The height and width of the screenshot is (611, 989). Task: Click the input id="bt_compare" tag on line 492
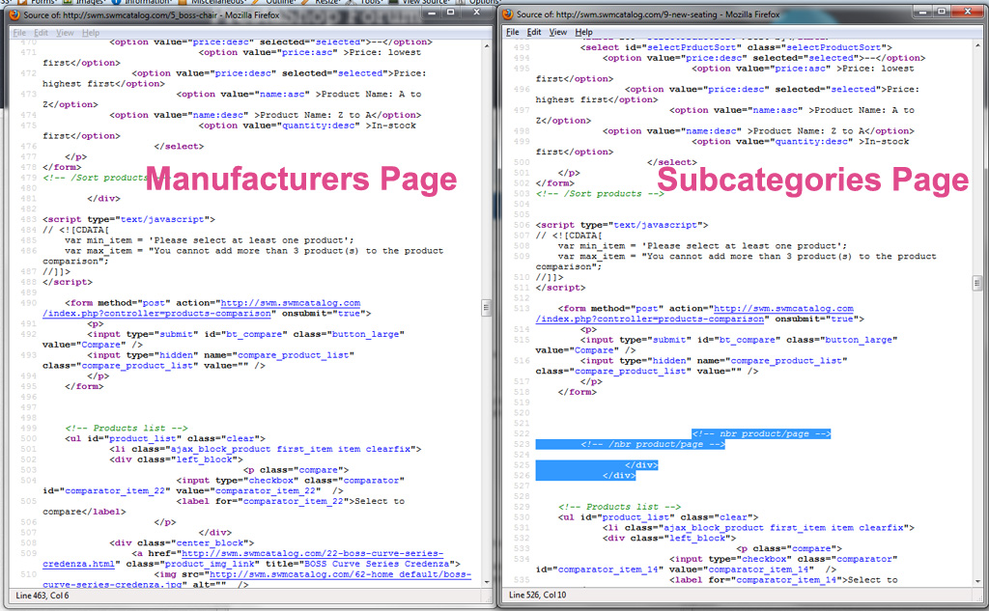point(223,339)
